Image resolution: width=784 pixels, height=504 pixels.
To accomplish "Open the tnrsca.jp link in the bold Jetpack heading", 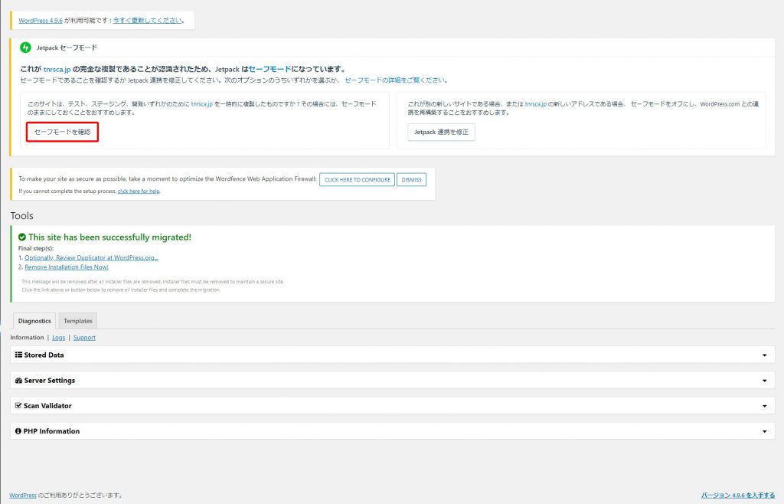I will click(57, 70).
